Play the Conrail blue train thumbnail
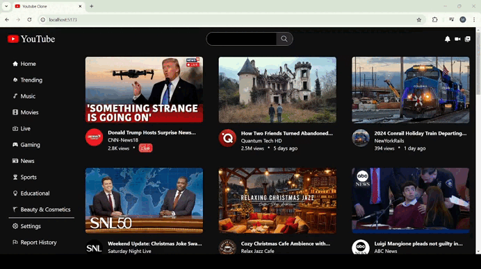The image size is (481, 269). (x=410, y=89)
